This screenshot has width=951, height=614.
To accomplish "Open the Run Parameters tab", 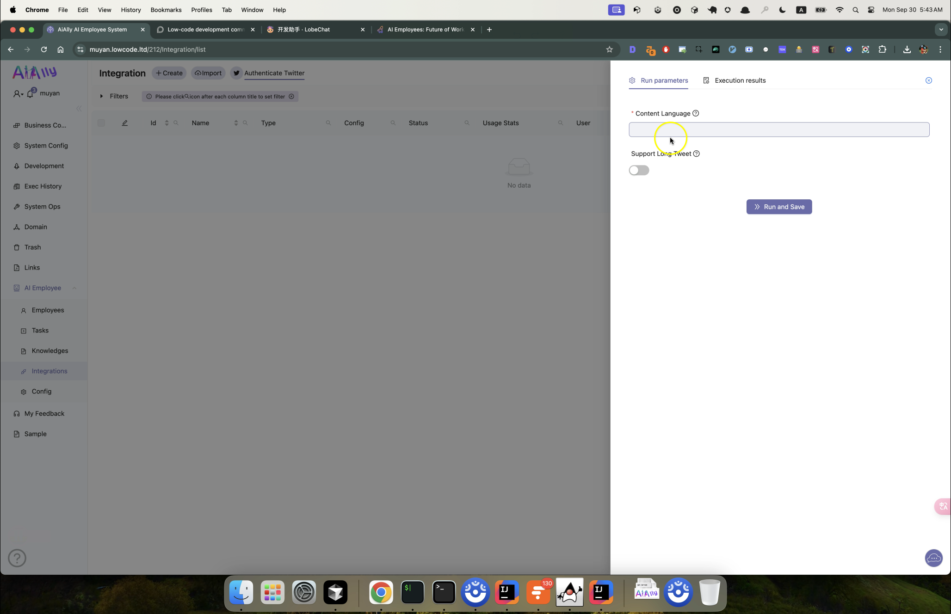I will tap(659, 80).
